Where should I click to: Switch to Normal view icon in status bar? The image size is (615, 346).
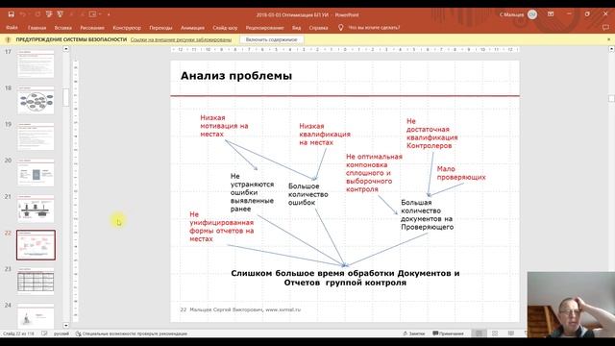coord(479,334)
